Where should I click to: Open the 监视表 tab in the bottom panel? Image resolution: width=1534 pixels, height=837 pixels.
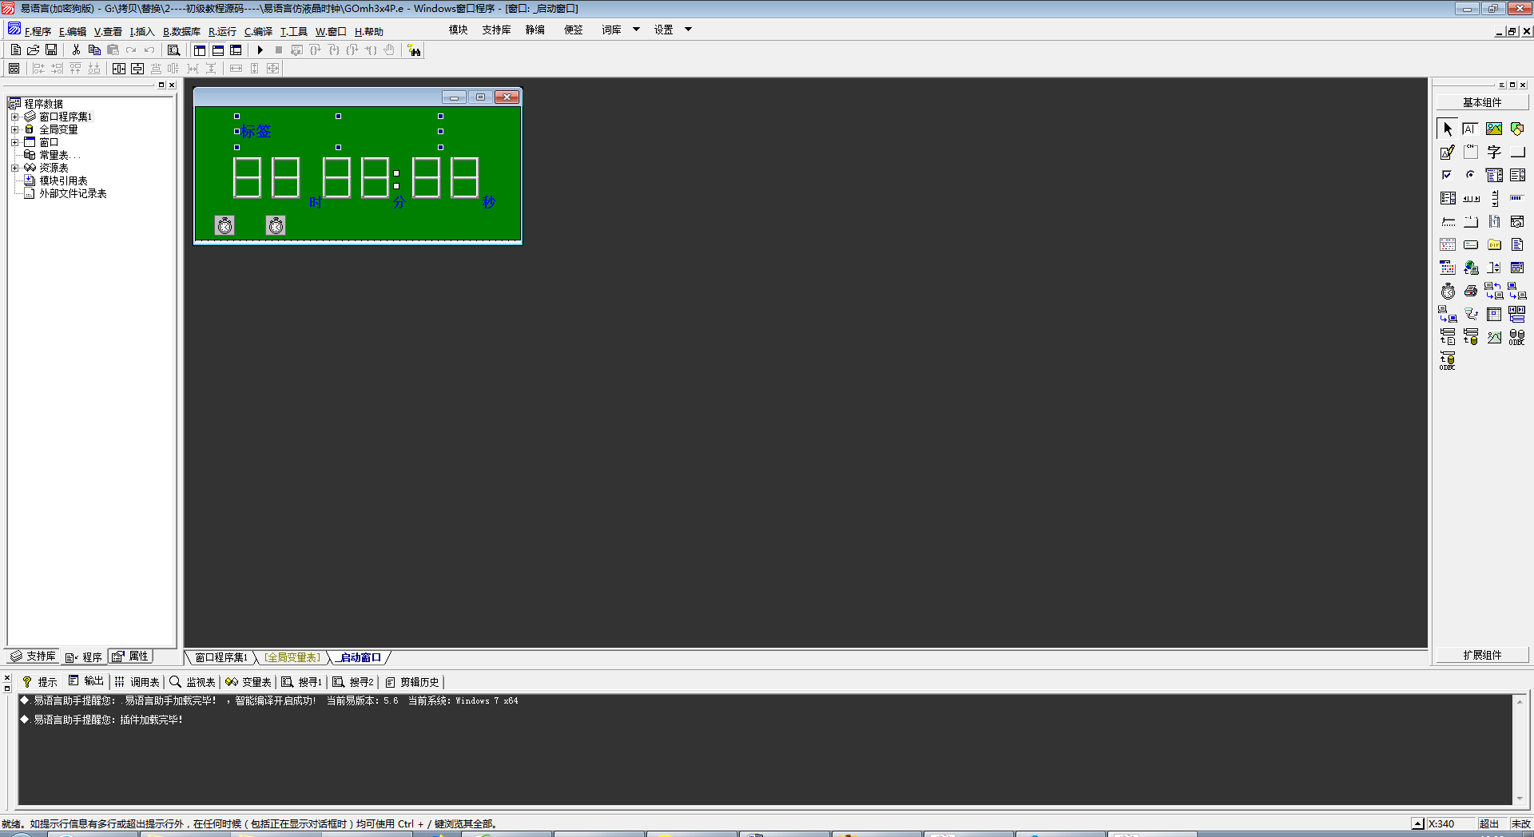tap(193, 682)
